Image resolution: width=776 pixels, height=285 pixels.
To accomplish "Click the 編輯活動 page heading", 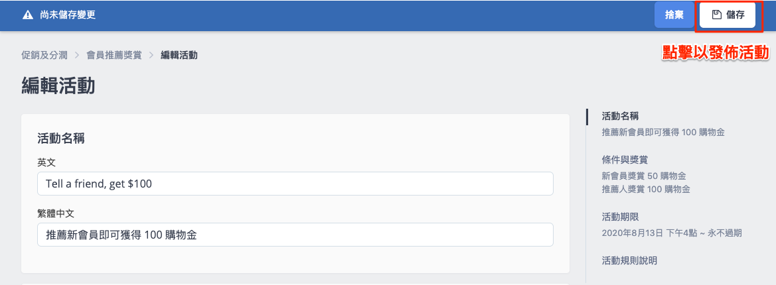I will [58, 87].
